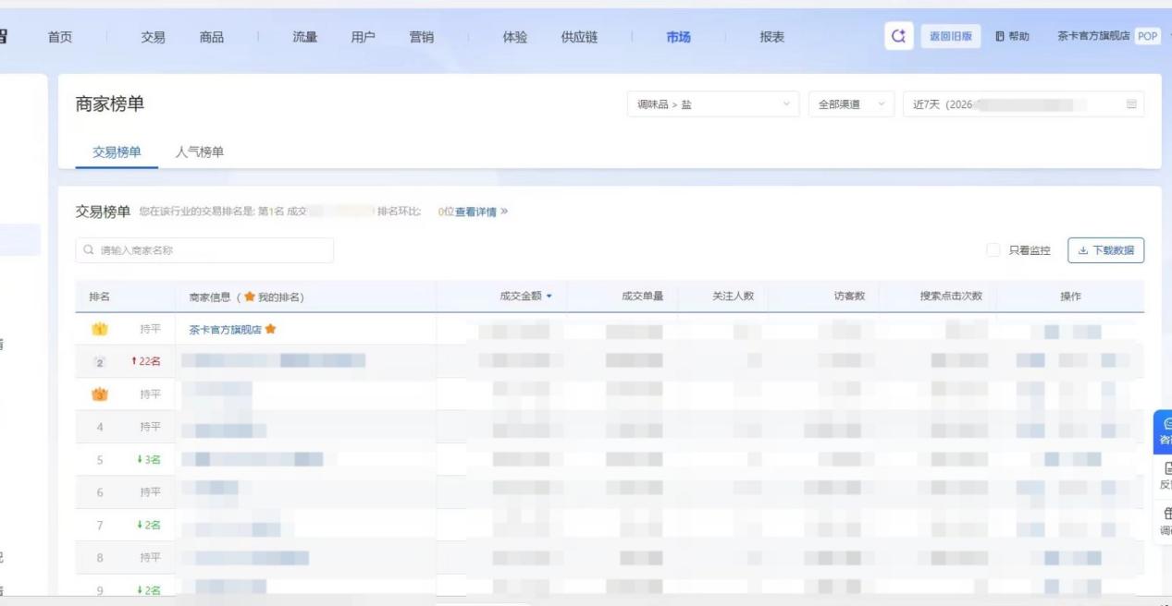Switch to the 交易榜单 tab
1172x606 pixels.
pos(117,151)
